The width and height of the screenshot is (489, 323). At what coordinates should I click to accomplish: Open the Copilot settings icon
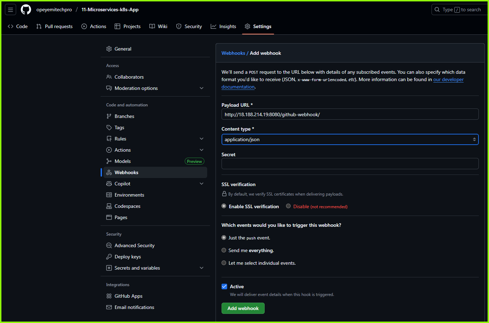click(109, 184)
